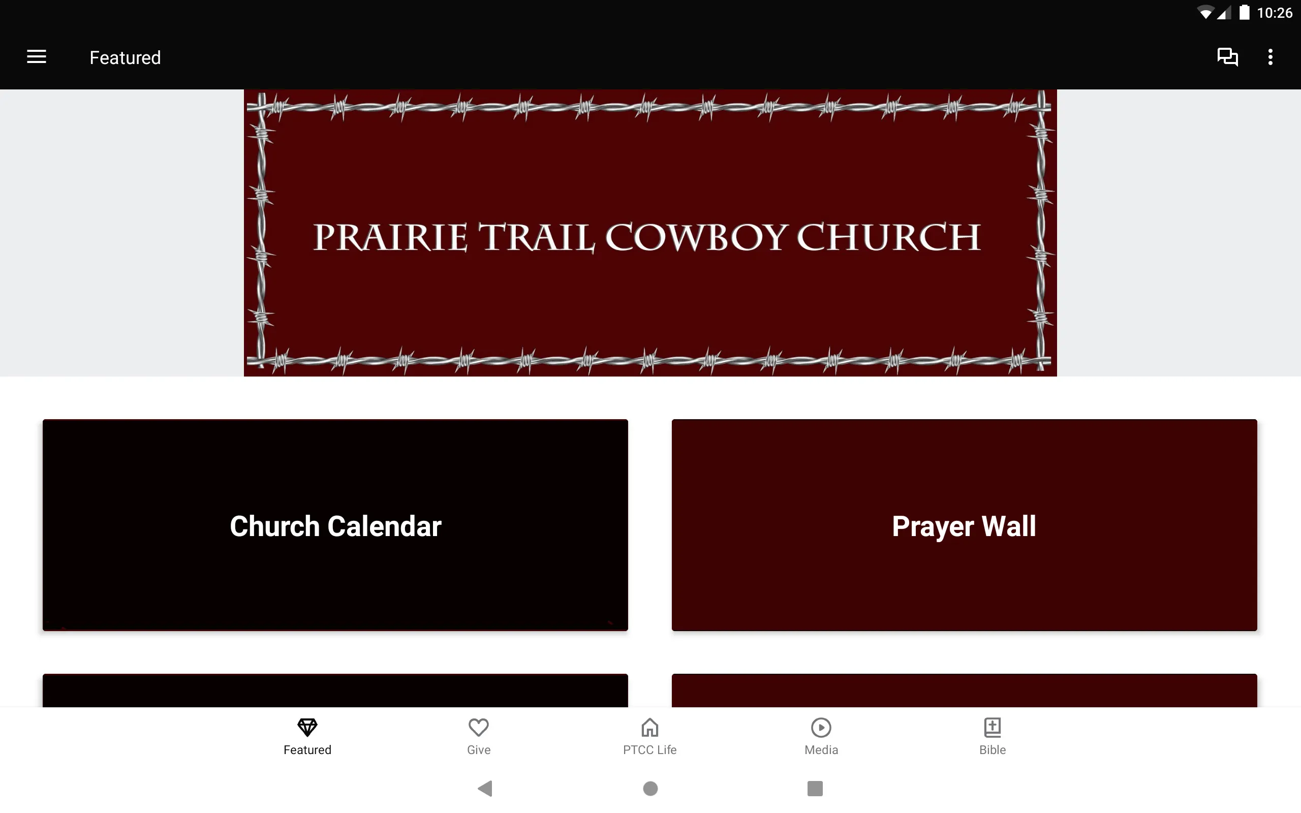This screenshot has width=1301, height=813.
Task: Open the Prayer Wall section
Action: click(x=965, y=524)
